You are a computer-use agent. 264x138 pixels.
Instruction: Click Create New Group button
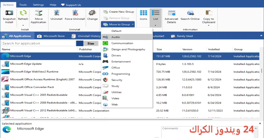pyautogui.click(x=119, y=12)
